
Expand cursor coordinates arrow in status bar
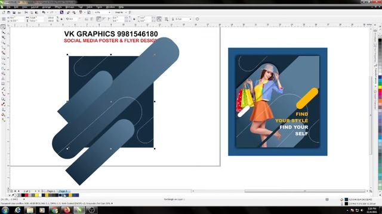(24, 199)
